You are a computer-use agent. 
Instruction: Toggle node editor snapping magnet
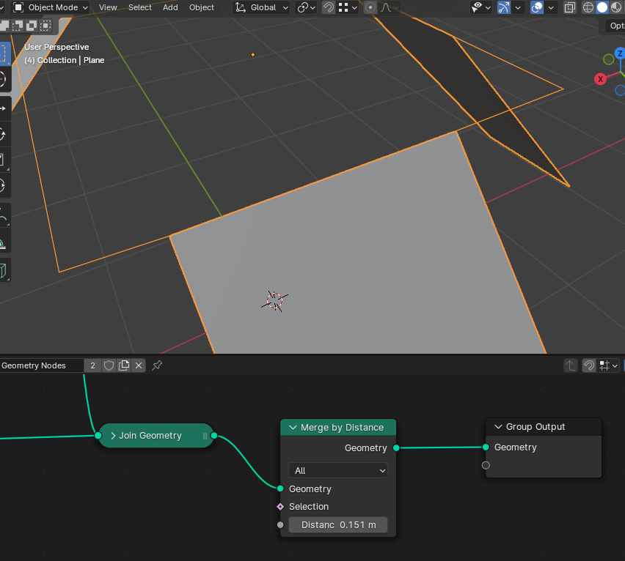tap(589, 365)
